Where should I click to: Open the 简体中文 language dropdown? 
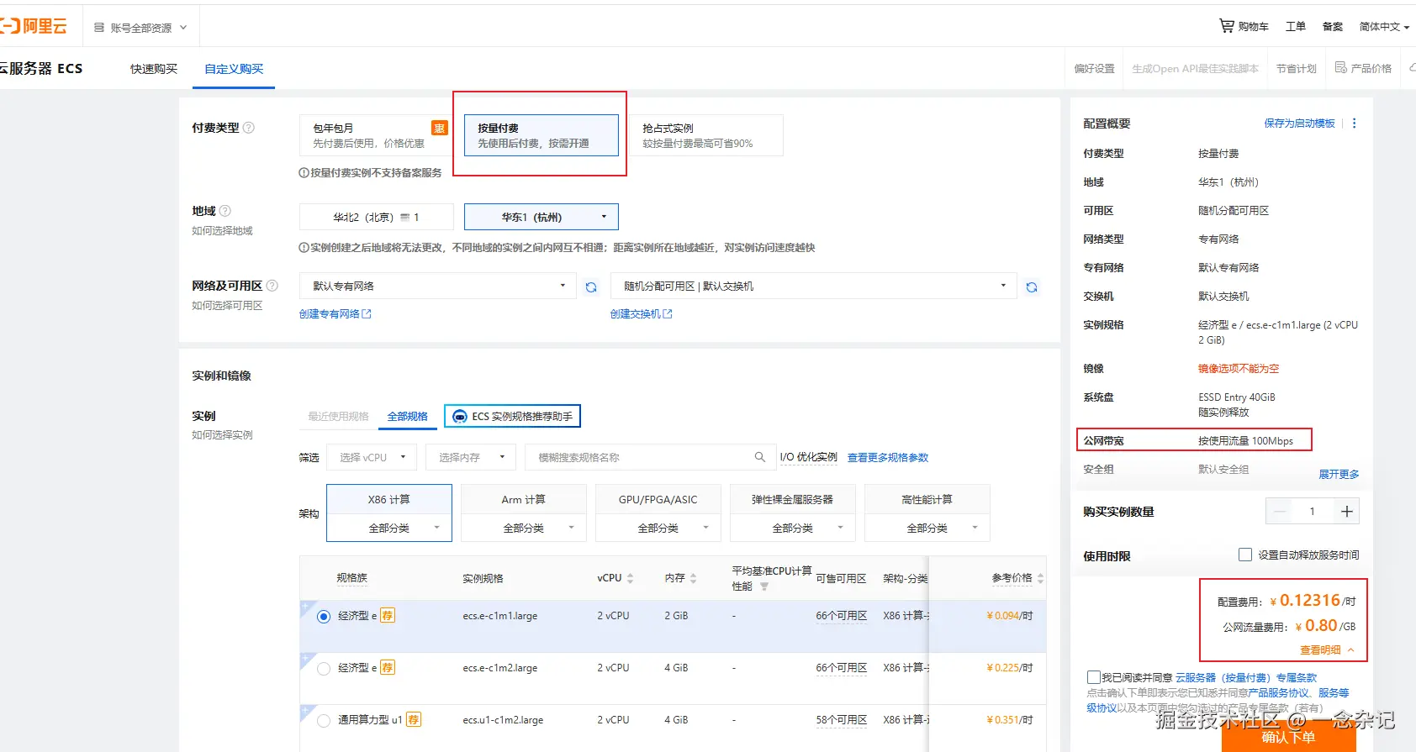(x=1384, y=27)
